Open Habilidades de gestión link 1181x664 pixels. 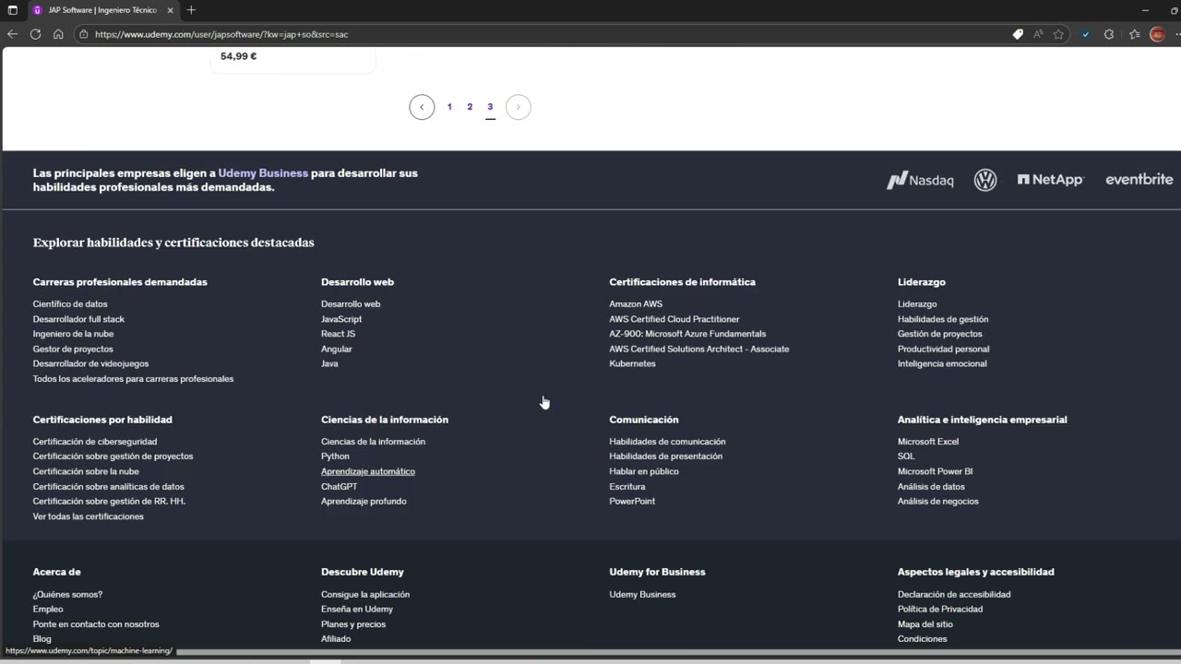tap(943, 319)
